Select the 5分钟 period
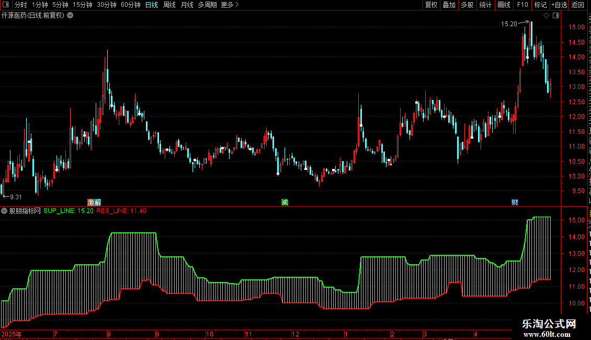591x340 pixels. click(60, 5)
